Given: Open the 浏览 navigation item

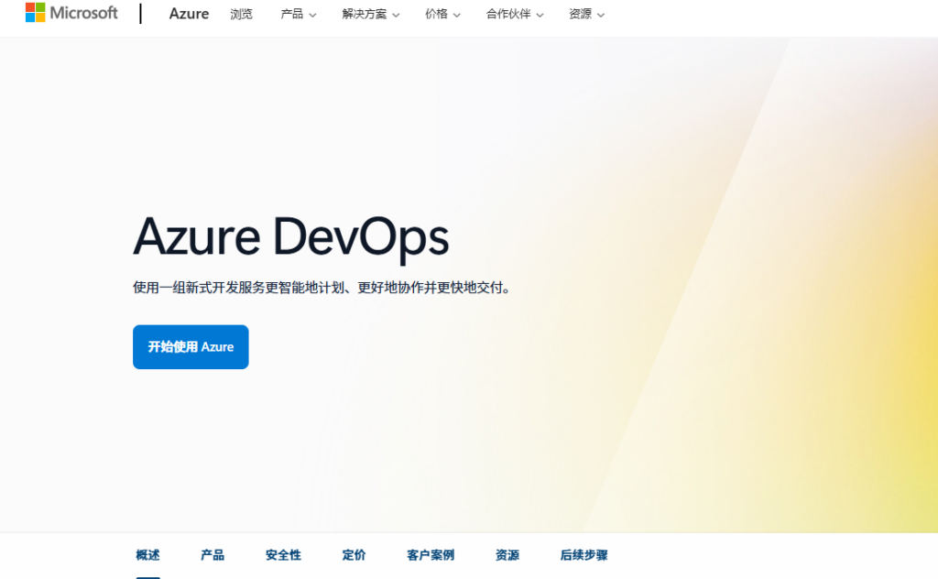Looking at the screenshot, I should [241, 14].
